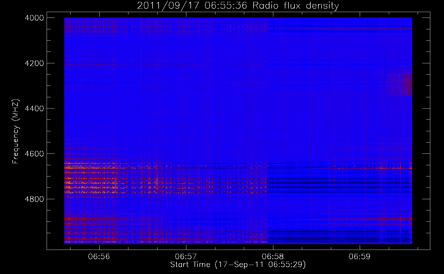Click the "Frequency (MHZ)" axis title
The height and width of the screenshot is (274, 444).
[x=16, y=132]
